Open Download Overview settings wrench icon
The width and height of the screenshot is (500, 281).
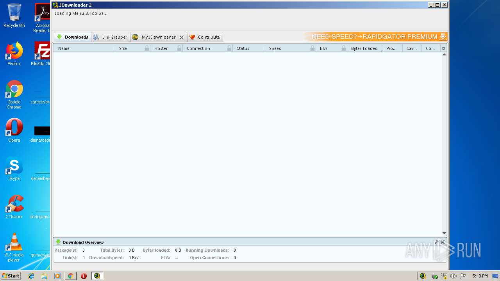coord(437,242)
